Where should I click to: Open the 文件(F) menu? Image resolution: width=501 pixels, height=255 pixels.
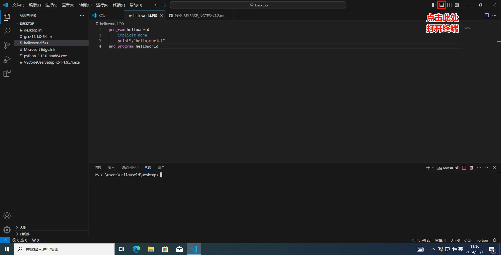18,5
